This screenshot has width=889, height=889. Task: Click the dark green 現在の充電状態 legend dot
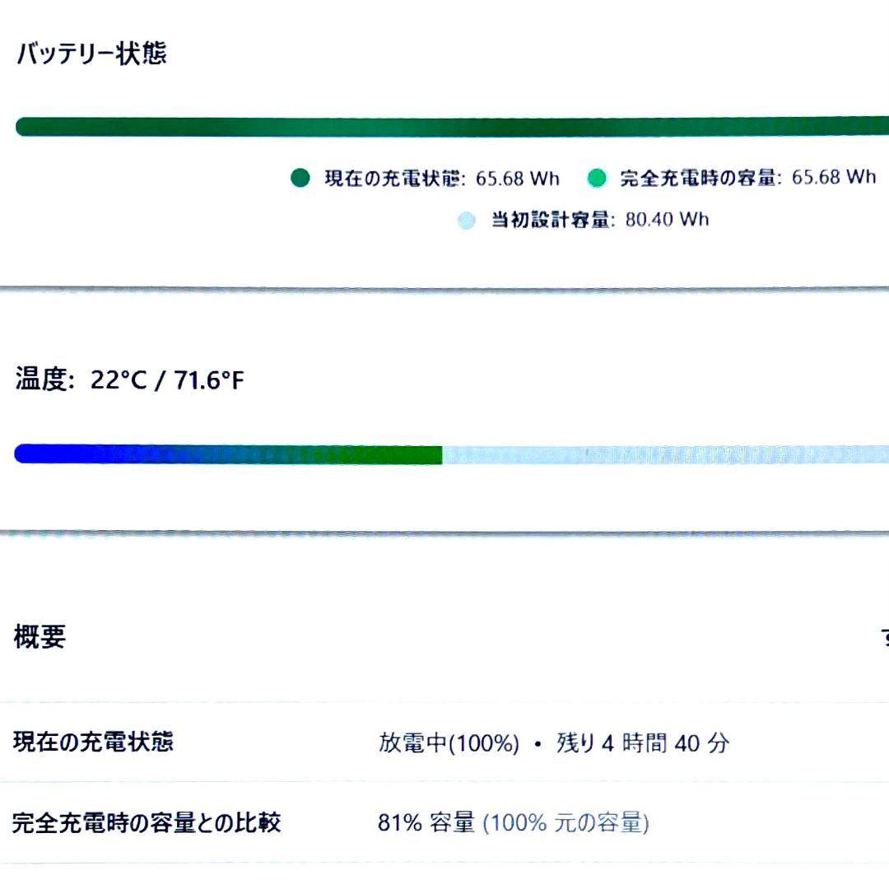coord(300,178)
